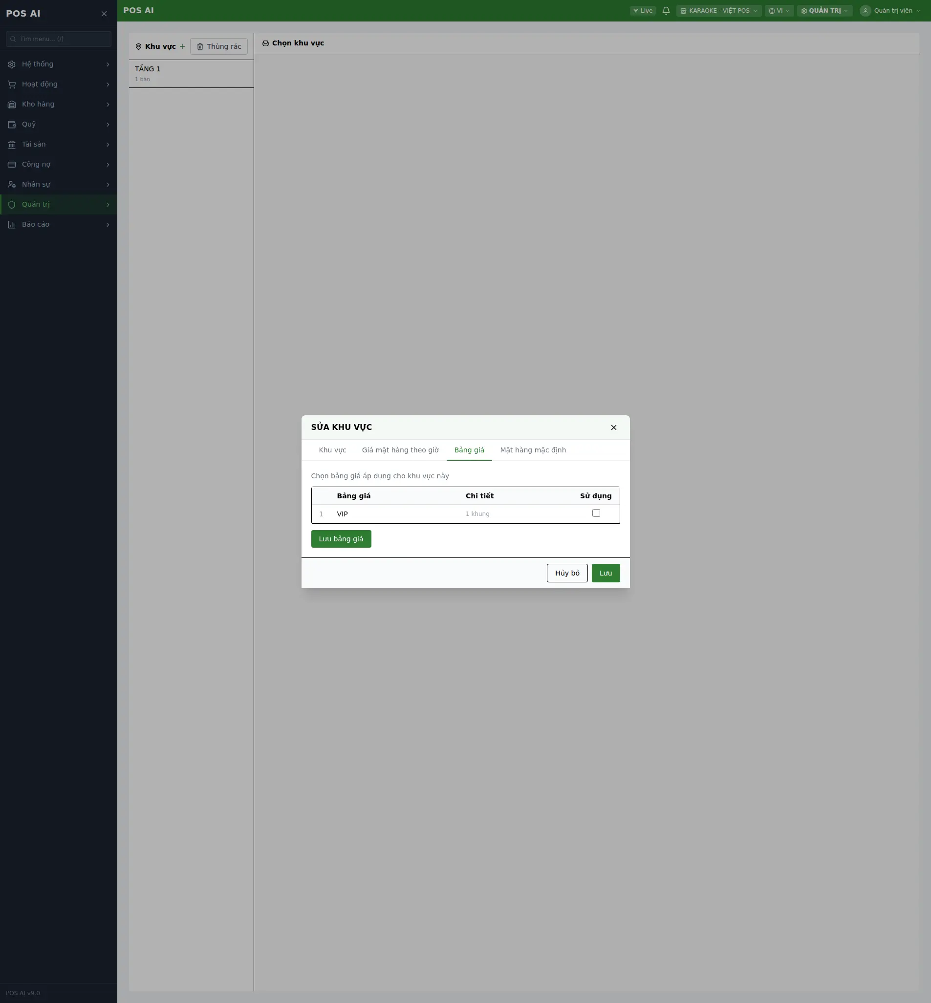
Task: Expand the Công nợ menu chevron
Action: tap(108, 165)
